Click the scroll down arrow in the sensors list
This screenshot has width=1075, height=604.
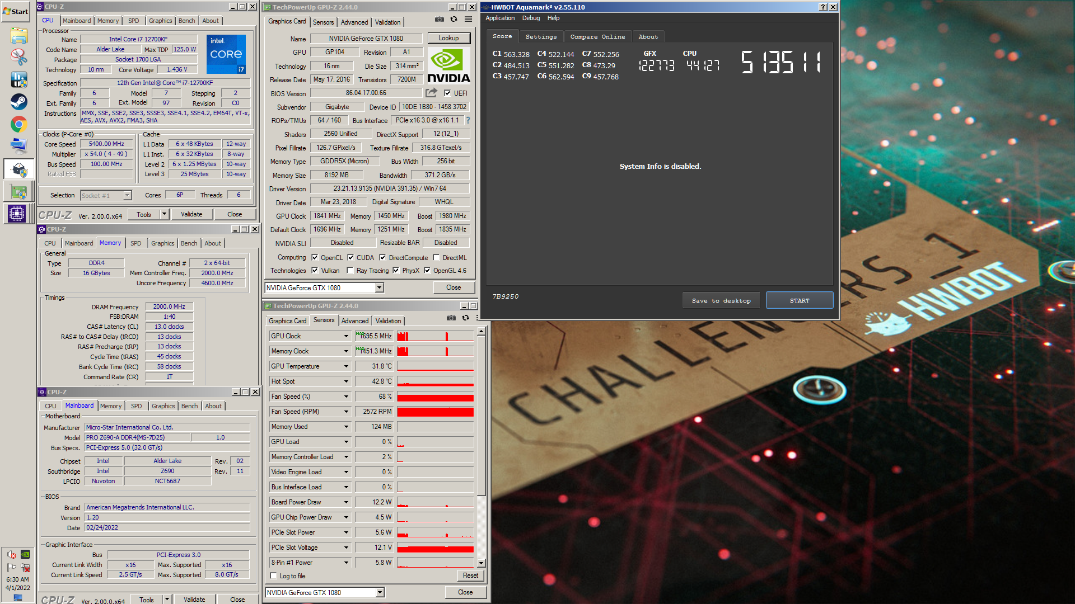pyautogui.click(x=481, y=563)
